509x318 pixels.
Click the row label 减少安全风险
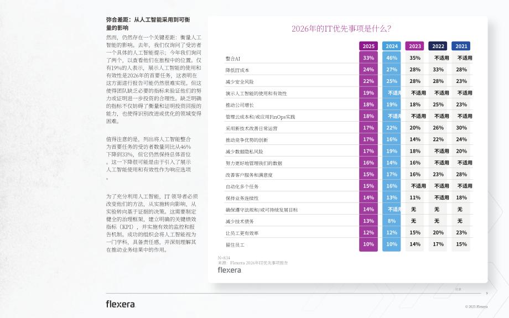(240, 82)
